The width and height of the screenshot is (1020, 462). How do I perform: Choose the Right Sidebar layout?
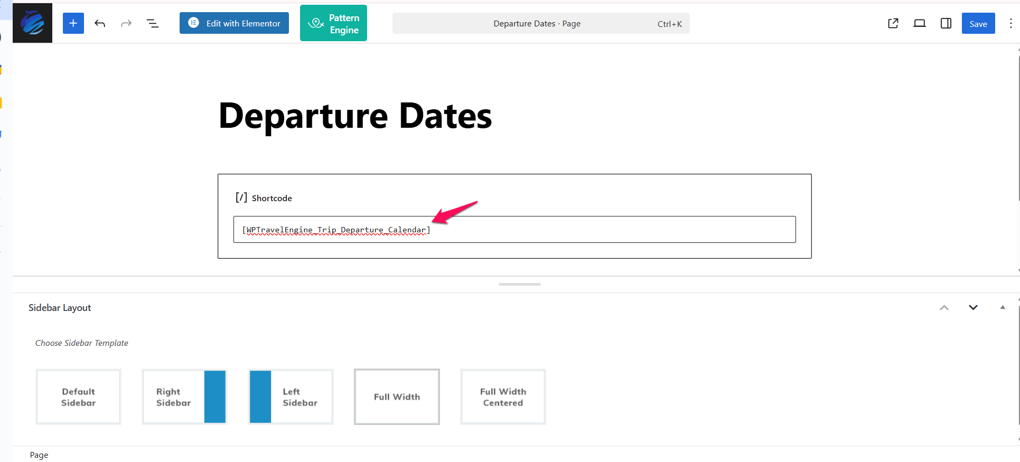[x=184, y=397]
